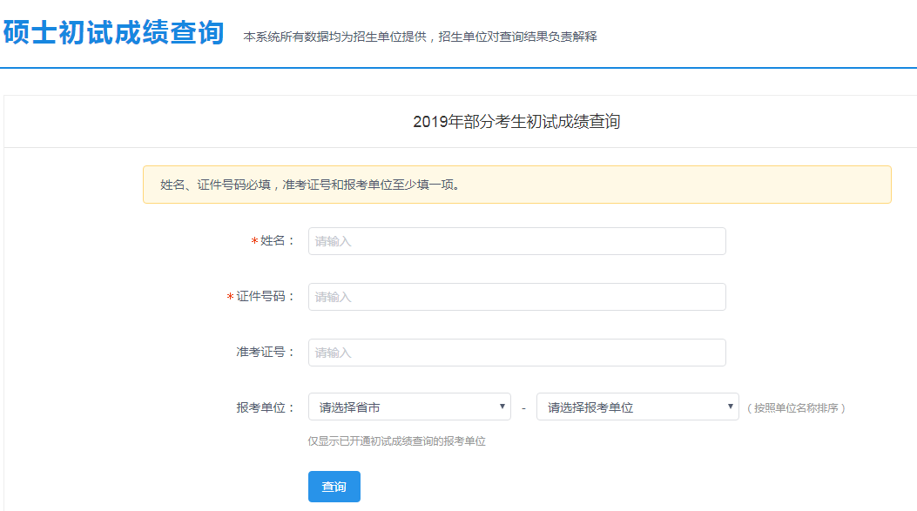Click the 硕士初试成绩查询 page title

pos(113,32)
